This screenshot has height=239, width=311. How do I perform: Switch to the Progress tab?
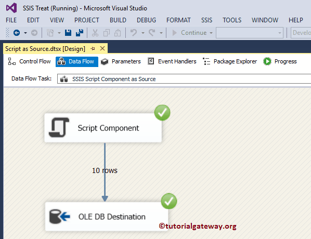click(280, 61)
